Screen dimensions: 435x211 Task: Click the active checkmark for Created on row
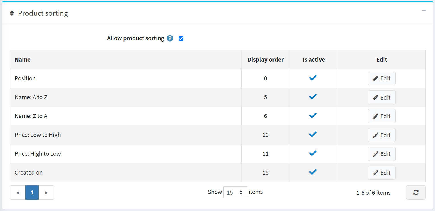(x=313, y=172)
